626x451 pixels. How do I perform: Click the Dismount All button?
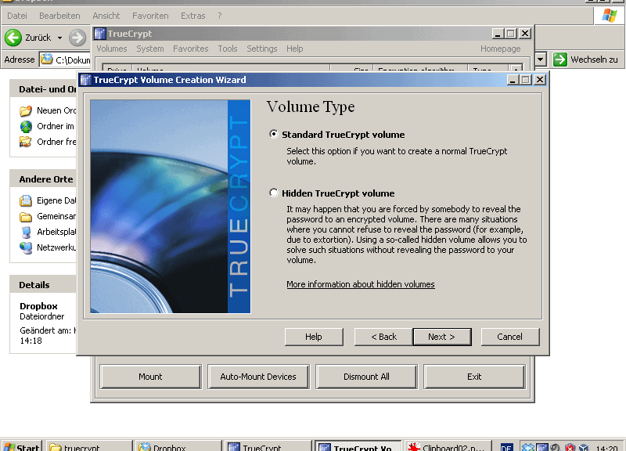(366, 377)
